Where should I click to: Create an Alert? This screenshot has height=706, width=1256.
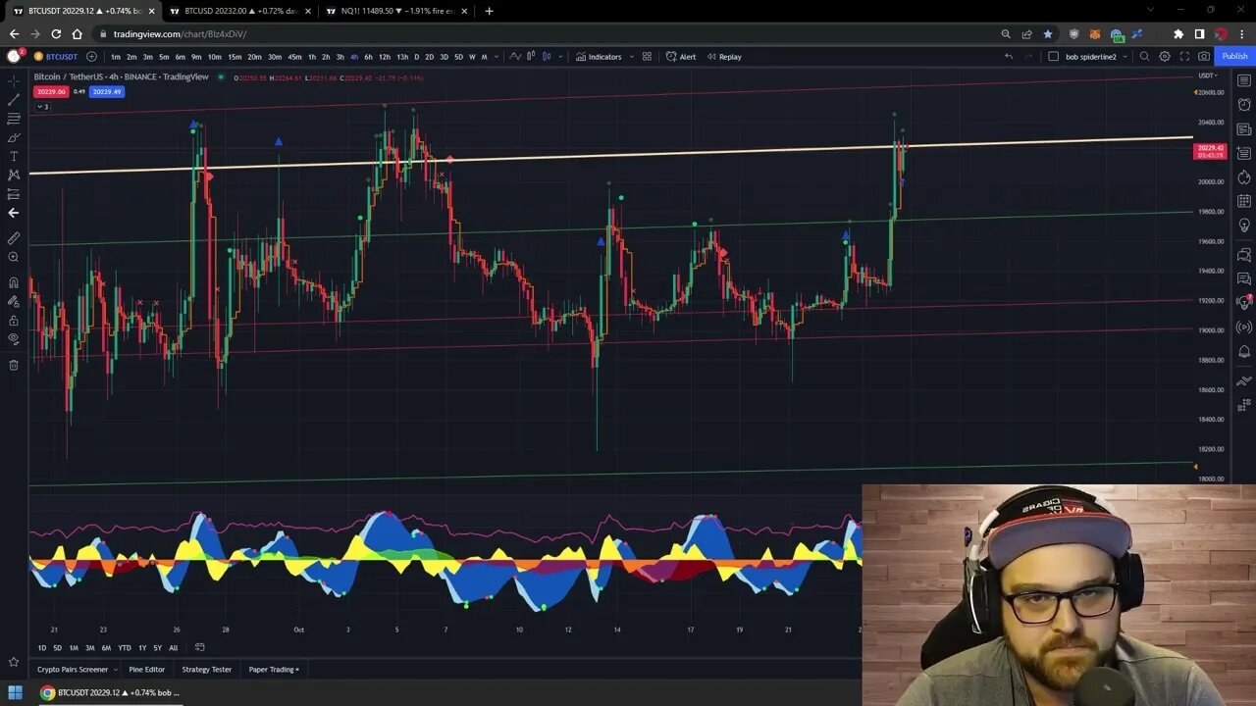coord(681,57)
